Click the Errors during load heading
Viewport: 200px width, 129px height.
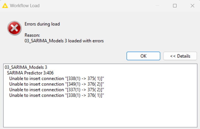coord(42,24)
